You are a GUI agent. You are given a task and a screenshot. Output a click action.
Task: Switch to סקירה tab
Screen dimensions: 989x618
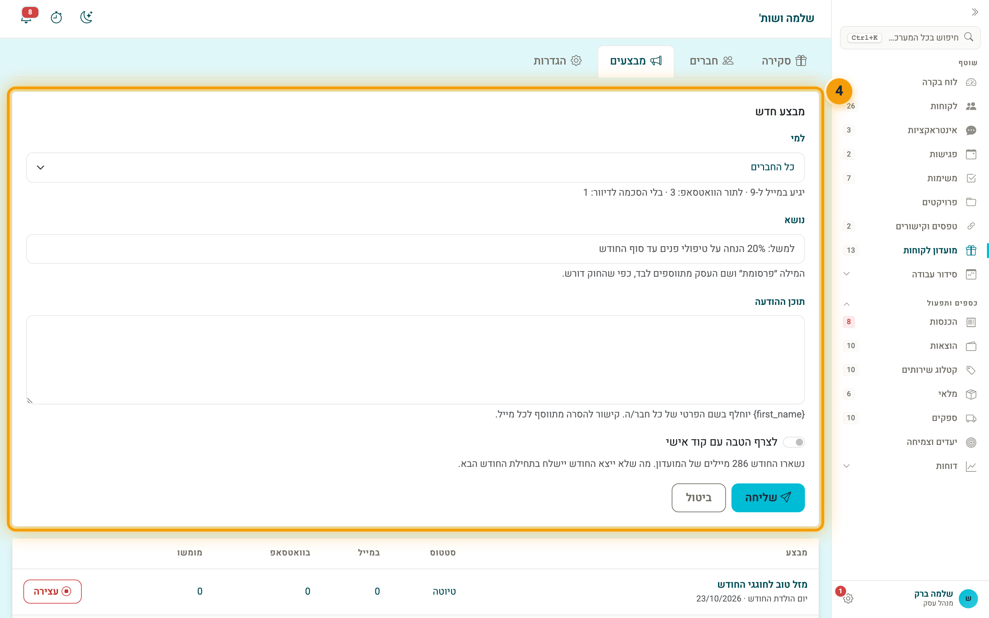(x=784, y=61)
